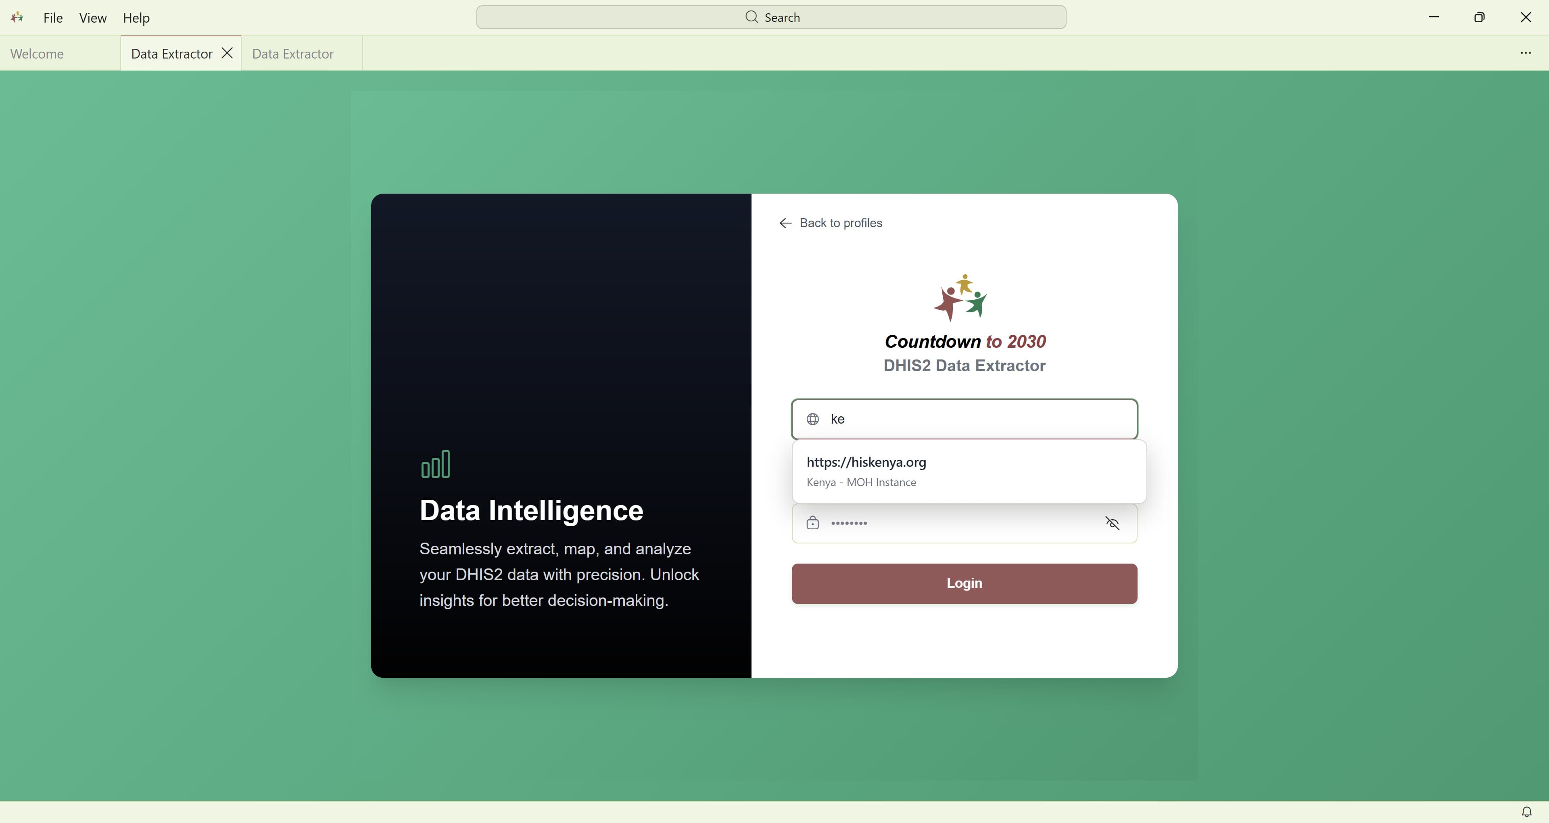1549x823 pixels.
Task: Click the back arrow icon
Action: pyautogui.click(x=785, y=223)
